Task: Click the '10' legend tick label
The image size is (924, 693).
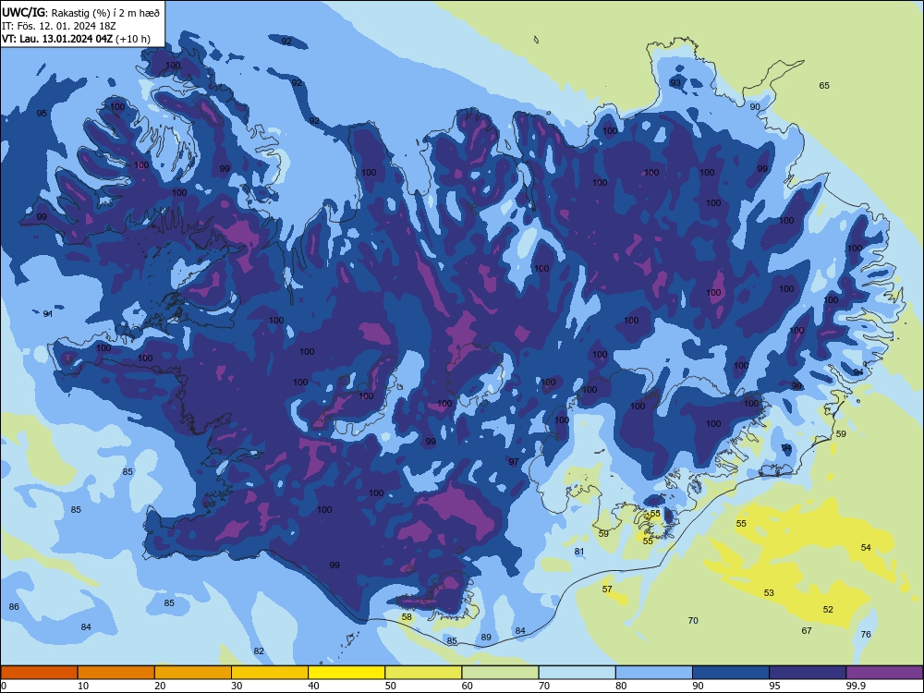Action: click(x=83, y=686)
